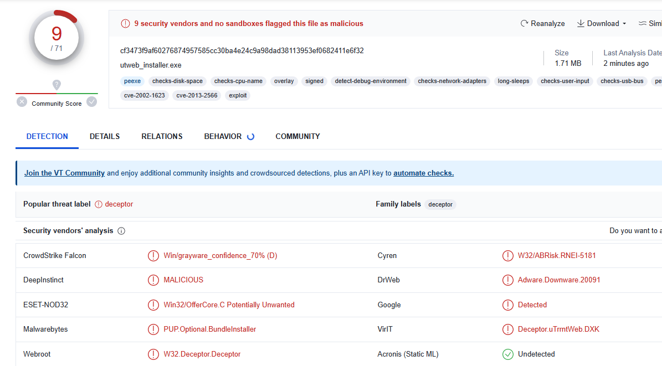This screenshot has height=366, width=662.
Task: Click the DrWeb malicious alert icon
Action: [x=508, y=280]
